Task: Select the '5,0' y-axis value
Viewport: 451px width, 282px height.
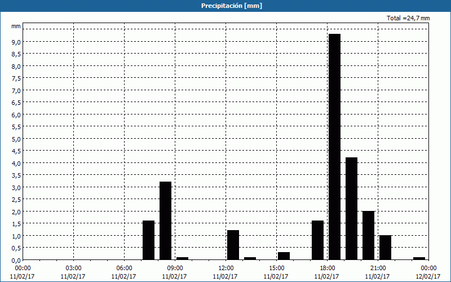Action: pyautogui.click(x=16, y=139)
